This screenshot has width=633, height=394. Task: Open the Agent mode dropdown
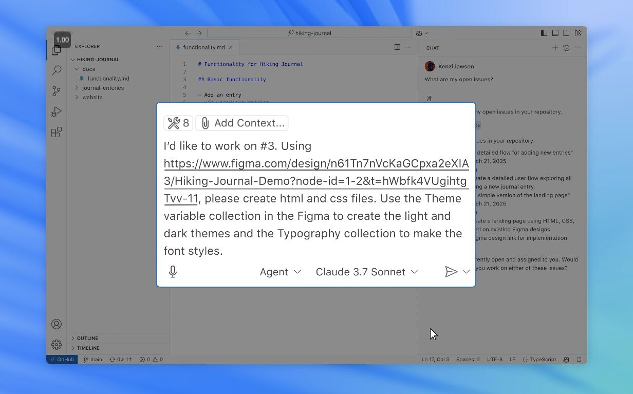(x=280, y=272)
